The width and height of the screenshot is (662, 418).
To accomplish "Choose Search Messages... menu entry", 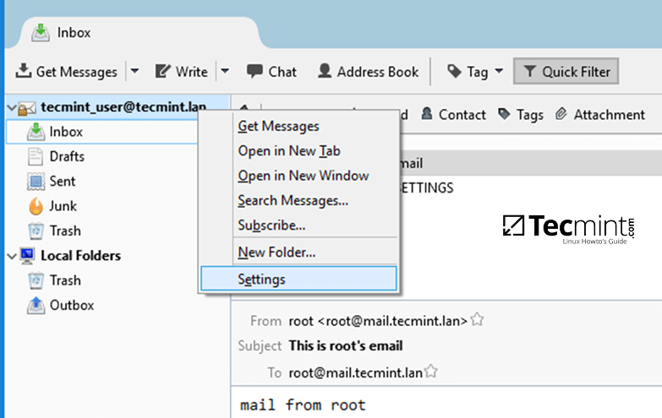I will (x=299, y=201).
